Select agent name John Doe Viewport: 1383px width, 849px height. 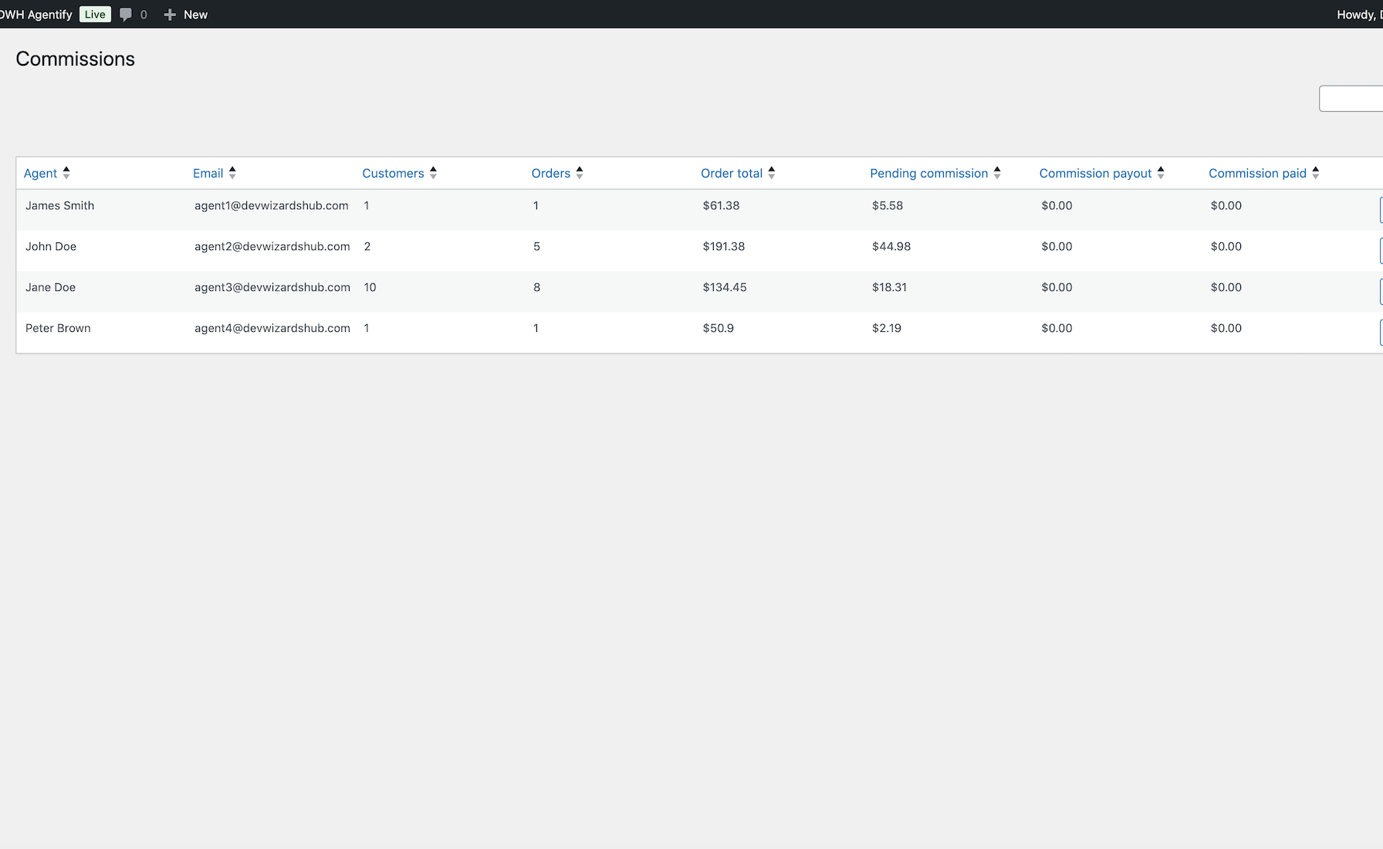pos(51,247)
